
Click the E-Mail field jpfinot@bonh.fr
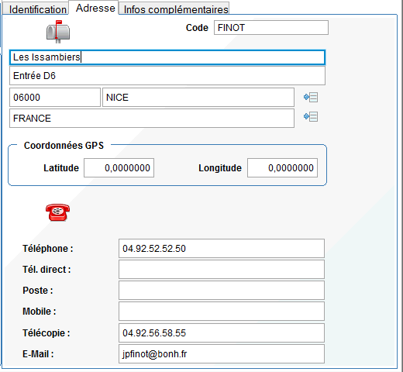(x=222, y=354)
